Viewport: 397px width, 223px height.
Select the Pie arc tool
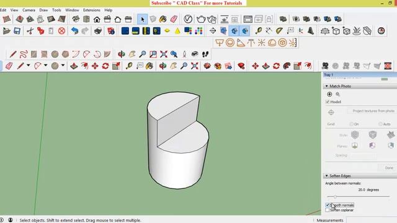[107, 54]
